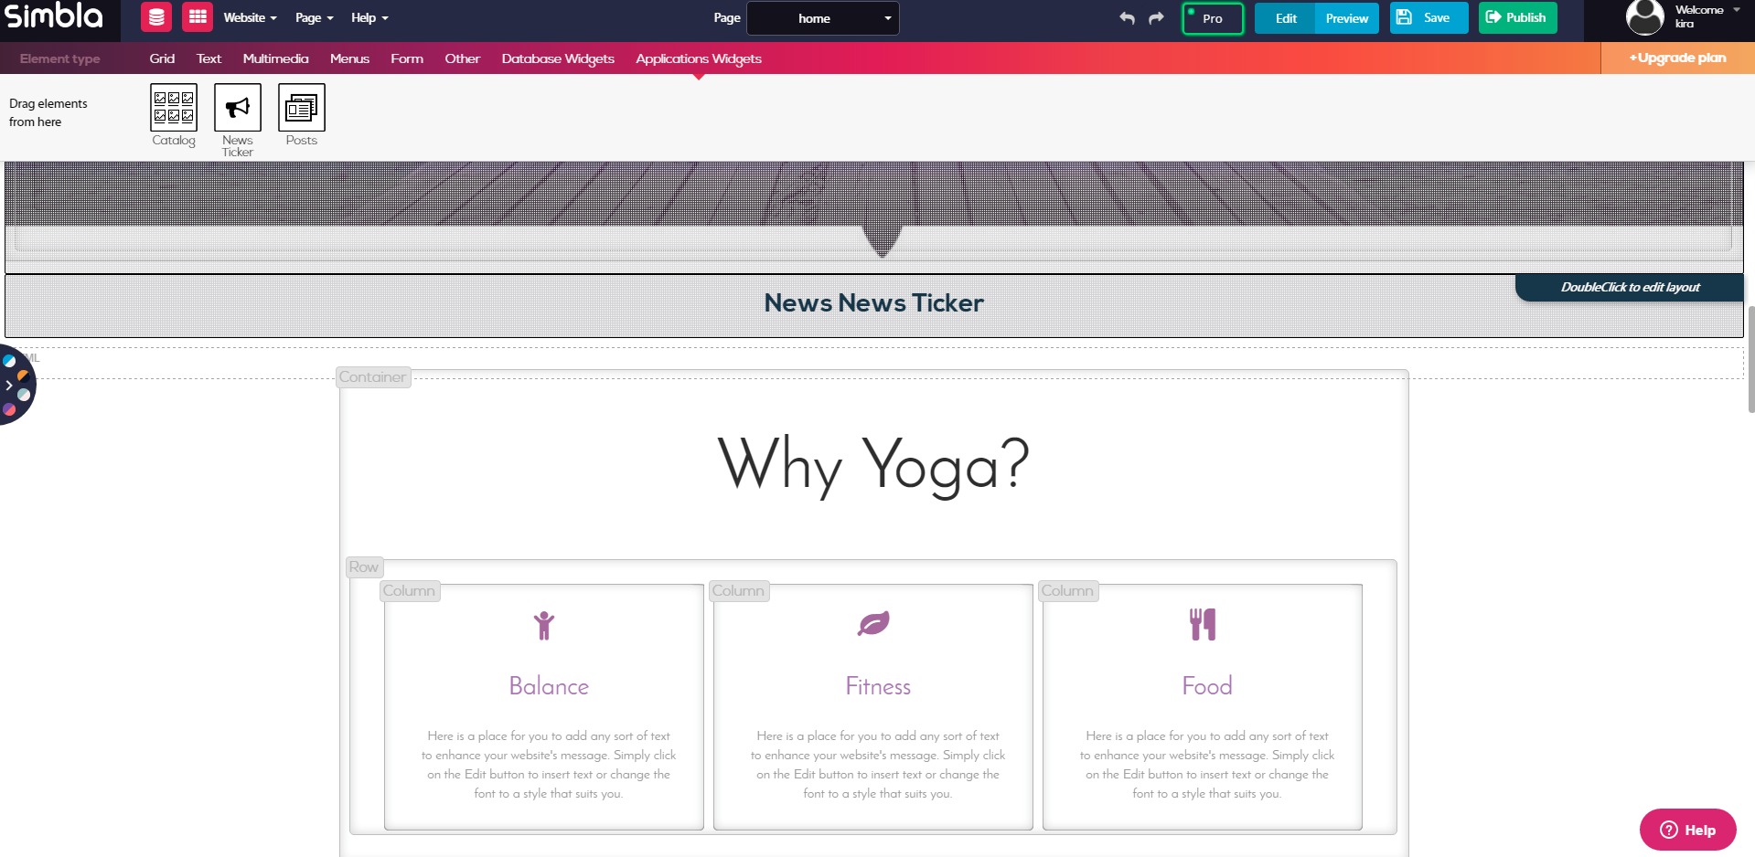Select the Text element type tab
This screenshot has height=857, width=1755.
[209, 58]
